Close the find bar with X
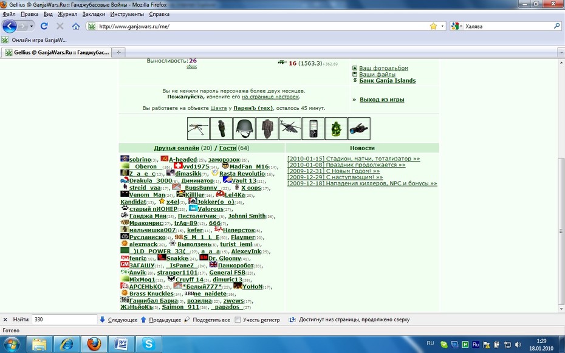The height and width of the screenshot is (353, 565). pyautogui.click(x=5, y=320)
